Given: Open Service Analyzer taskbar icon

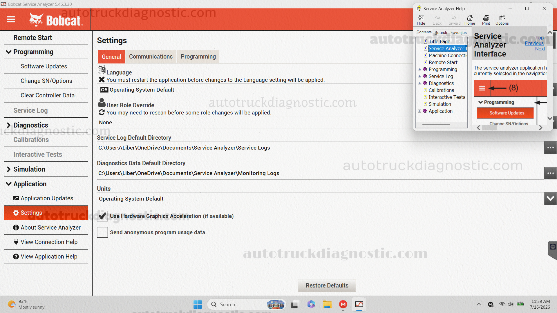Looking at the screenshot, I should [x=359, y=304].
